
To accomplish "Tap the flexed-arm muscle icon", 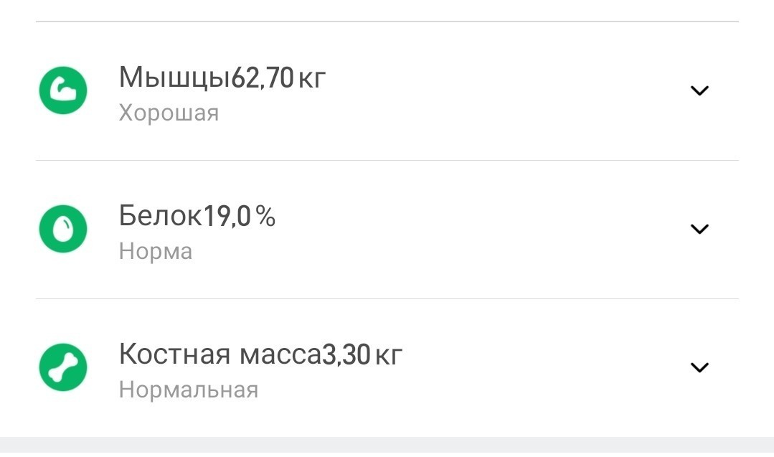I will click(x=62, y=90).
